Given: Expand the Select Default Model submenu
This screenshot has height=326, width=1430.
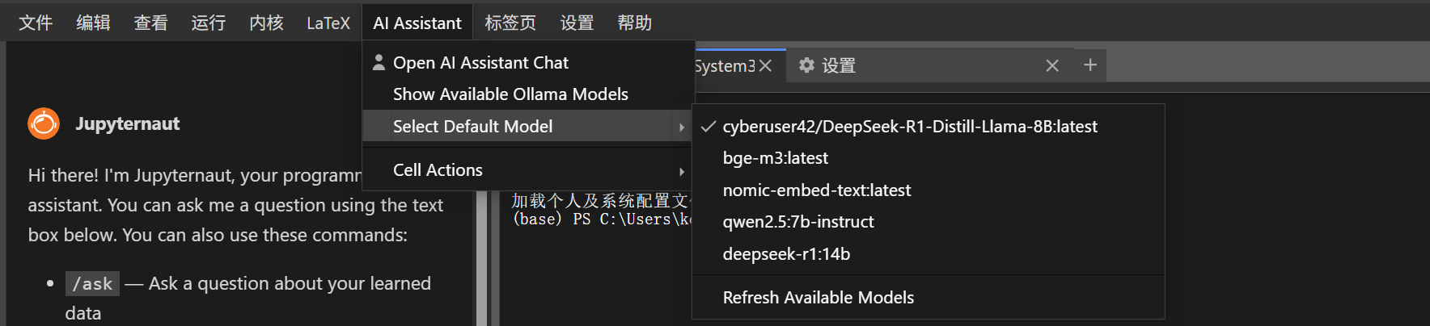Looking at the screenshot, I should point(528,126).
